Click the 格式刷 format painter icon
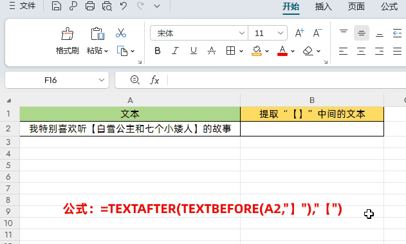 [68, 33]
